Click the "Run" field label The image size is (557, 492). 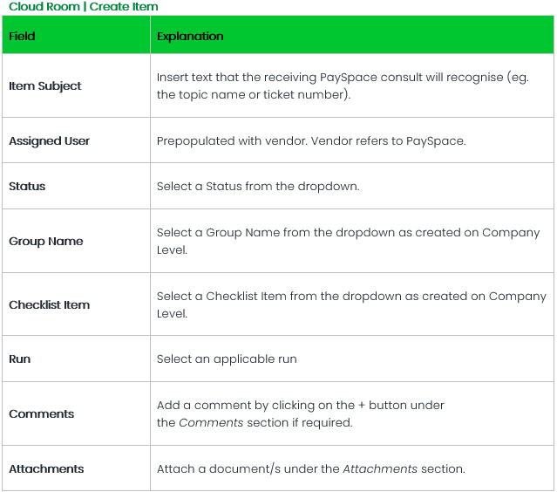tap(20, 359)
